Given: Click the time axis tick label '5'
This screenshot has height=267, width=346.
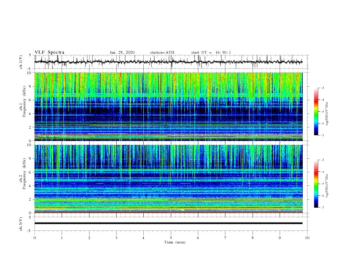Looking at the screenshot, I should click(x=171, y=238).
